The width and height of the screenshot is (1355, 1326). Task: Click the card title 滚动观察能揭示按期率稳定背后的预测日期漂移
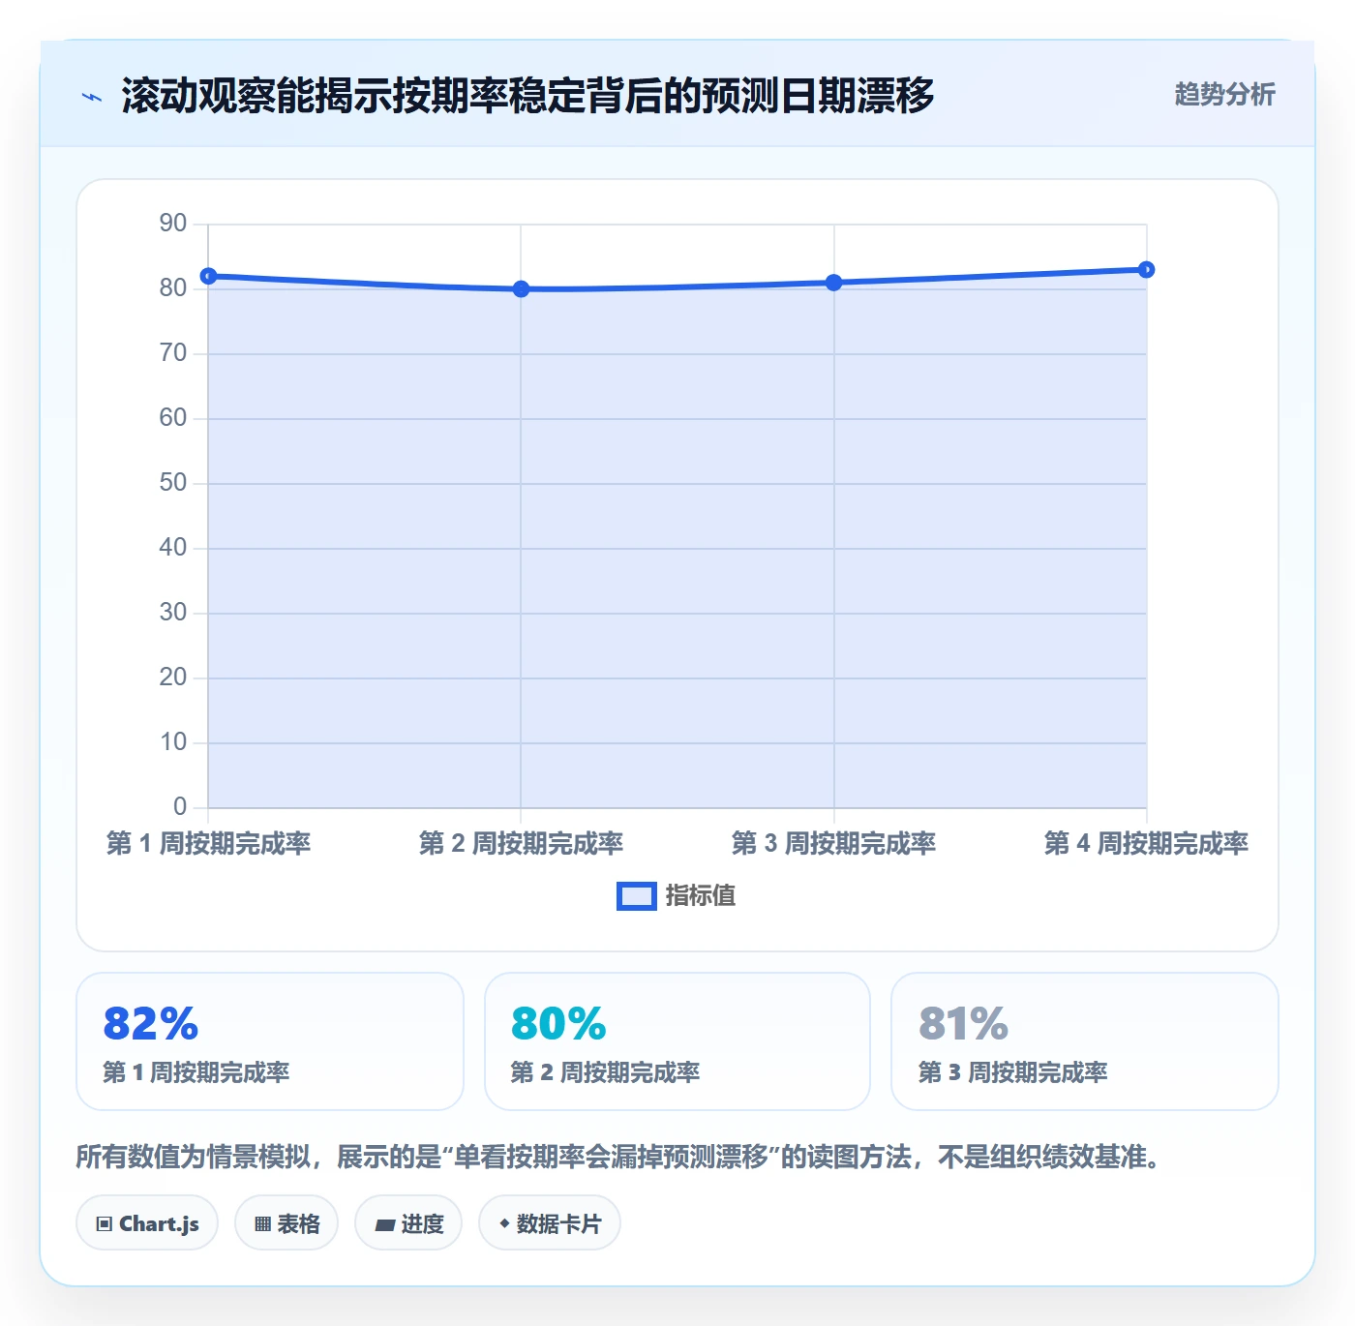point(527,96)
